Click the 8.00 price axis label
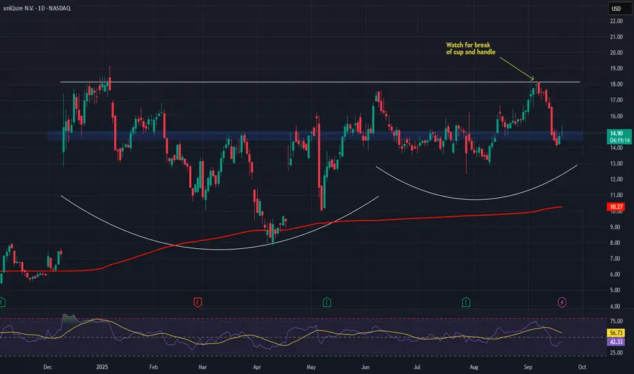The width and height of the screenshot is (634, 374). point(615,243)
